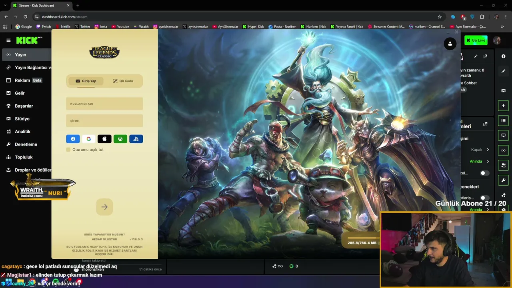This screenshot has width=512, height=288.
Task: Open the Gizlilik Politikası link
Action: [88, 250]
